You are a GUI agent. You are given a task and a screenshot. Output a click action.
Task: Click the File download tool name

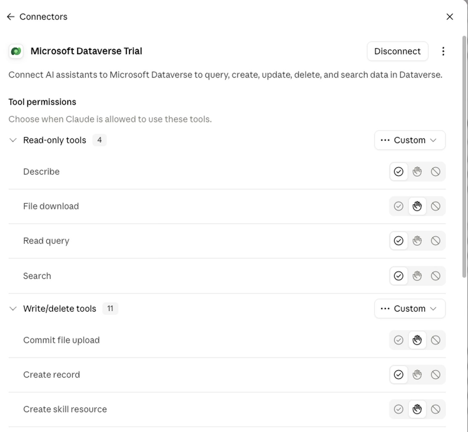pos(51,206)
